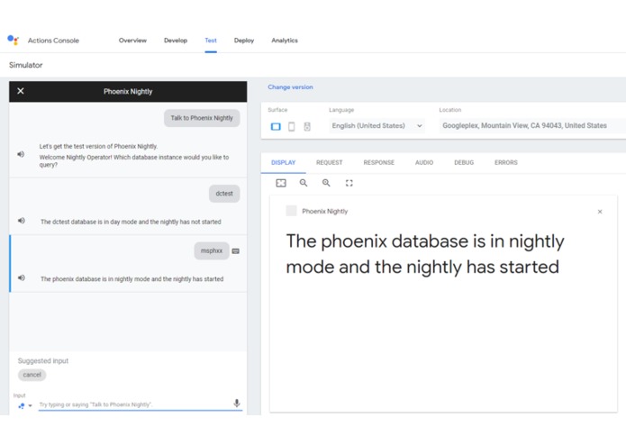Select the phone surface icon
The image size is (626, 445).
292,126
